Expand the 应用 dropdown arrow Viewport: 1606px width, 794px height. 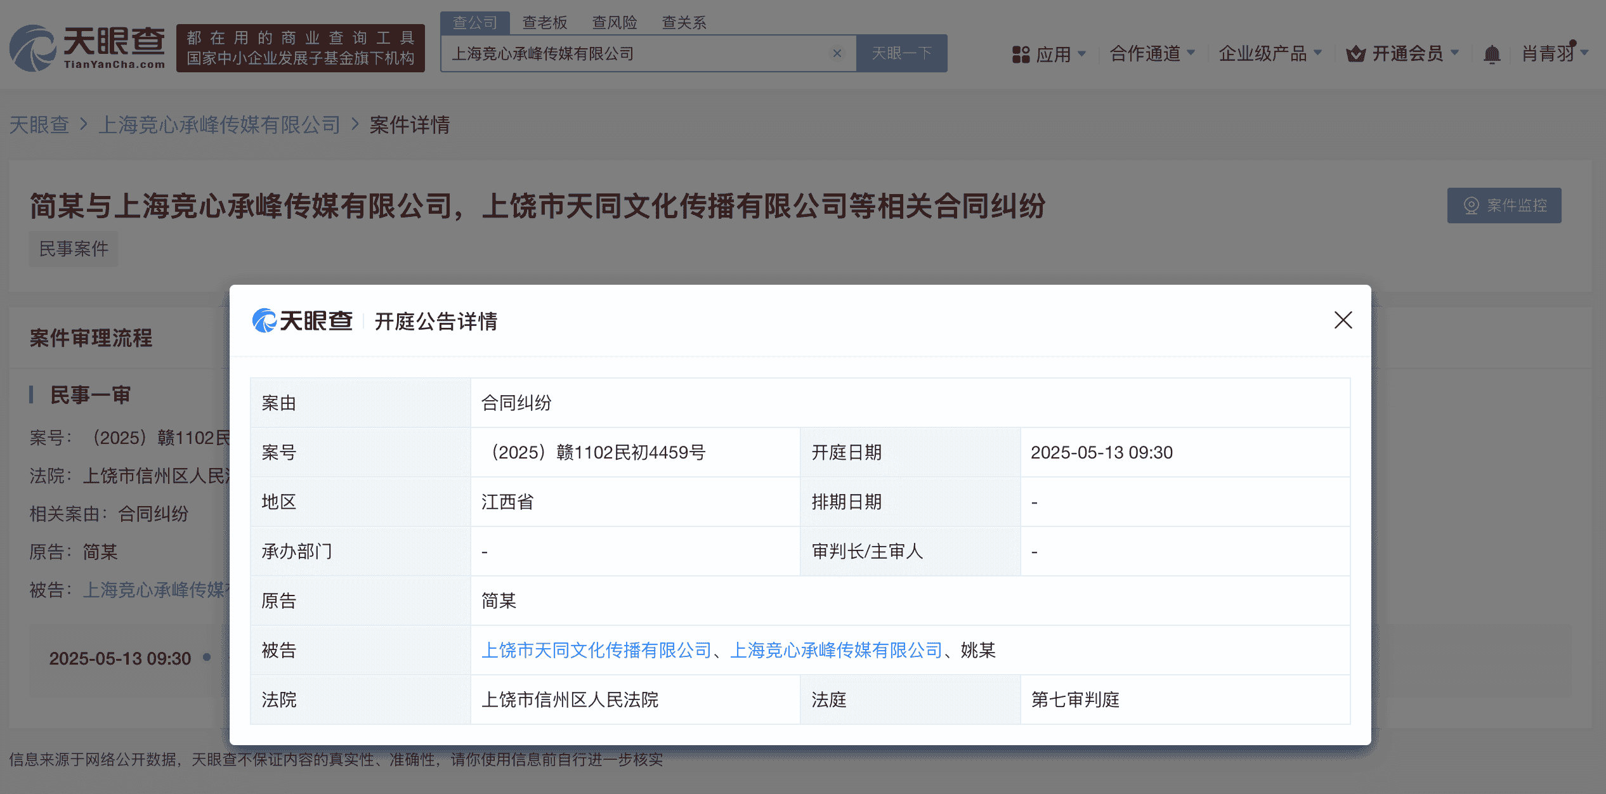click(1082, 53)
